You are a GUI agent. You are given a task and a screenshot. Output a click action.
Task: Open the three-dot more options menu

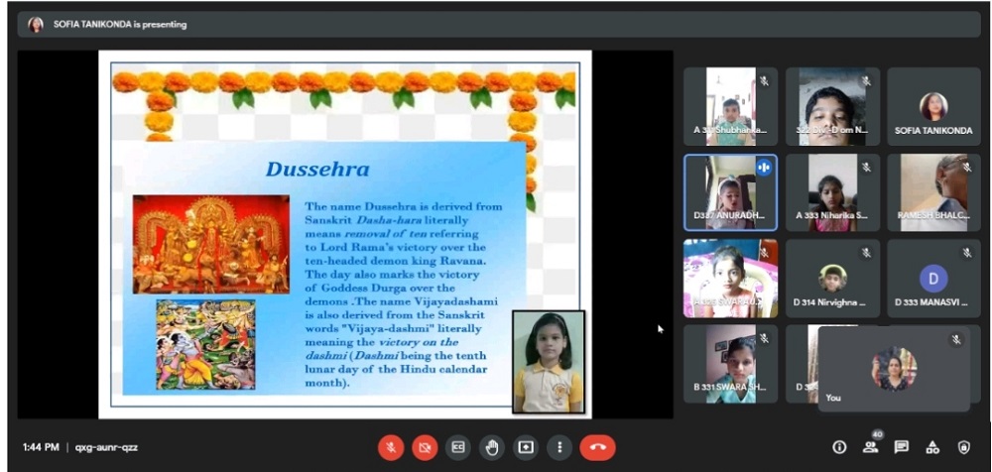[560, 447]
